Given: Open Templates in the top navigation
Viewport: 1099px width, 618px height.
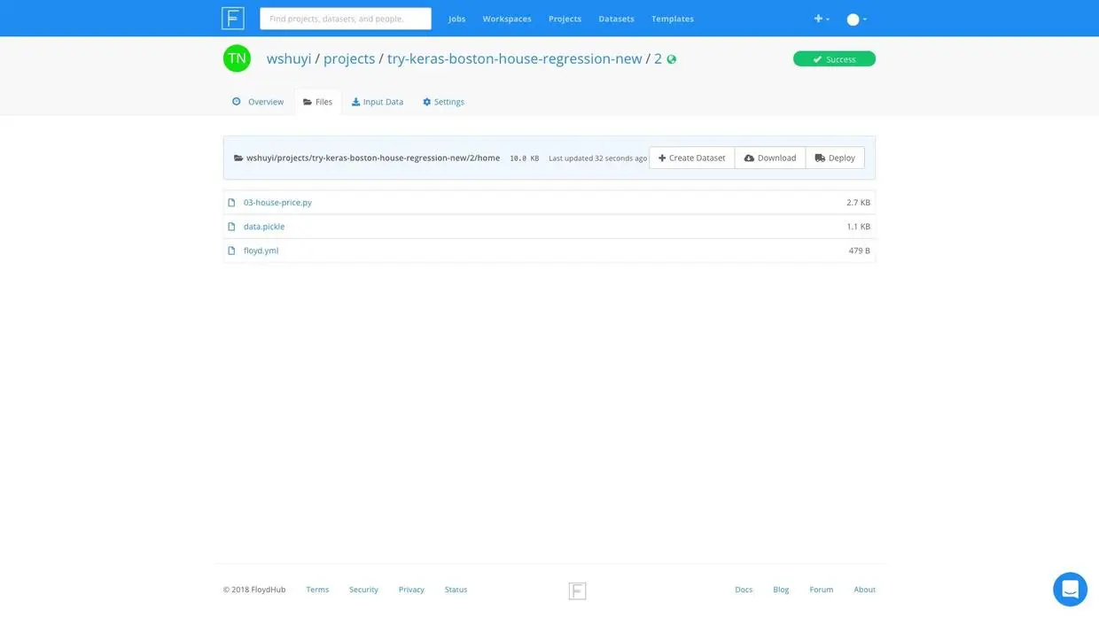Looking at the screenshot, I should tap(673, 19).
